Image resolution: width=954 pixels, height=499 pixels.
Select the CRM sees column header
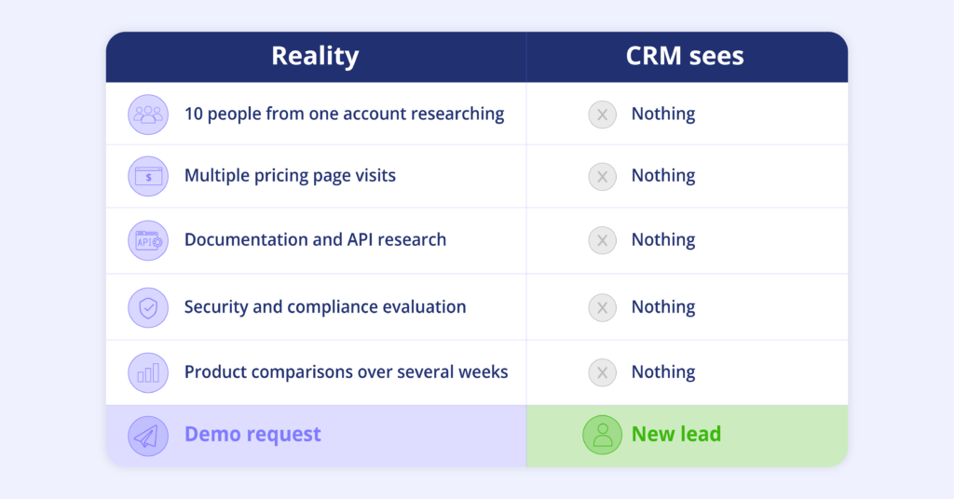[x=685, y=56]
